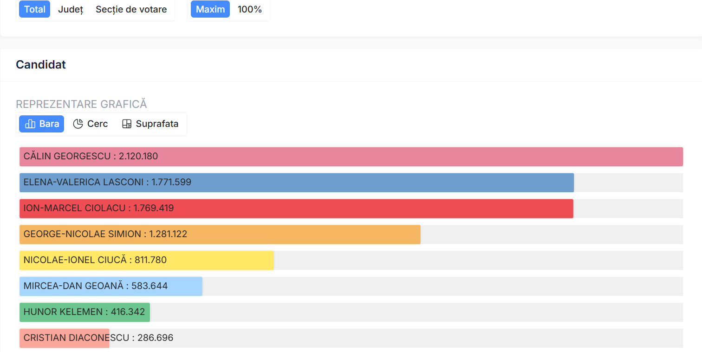Switch grouping to Secție de votare

click(131, 9)
